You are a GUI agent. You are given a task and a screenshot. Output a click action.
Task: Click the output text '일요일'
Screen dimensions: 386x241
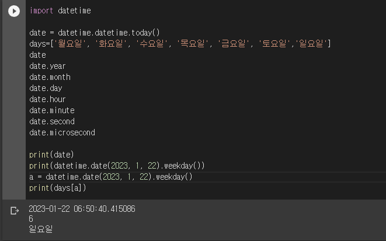pos(41,229)
